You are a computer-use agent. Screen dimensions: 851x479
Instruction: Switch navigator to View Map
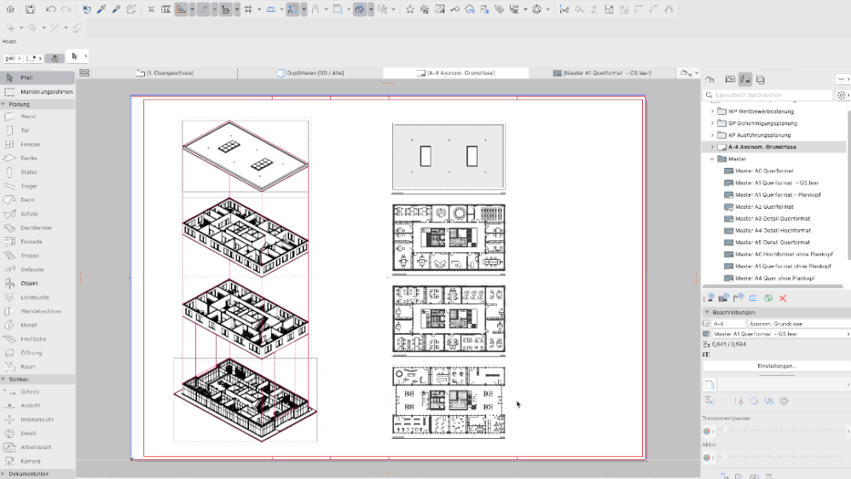point(730,80)
